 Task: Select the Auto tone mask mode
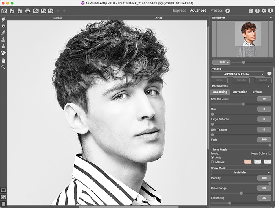pyautogui.click(x=213, y=157)
